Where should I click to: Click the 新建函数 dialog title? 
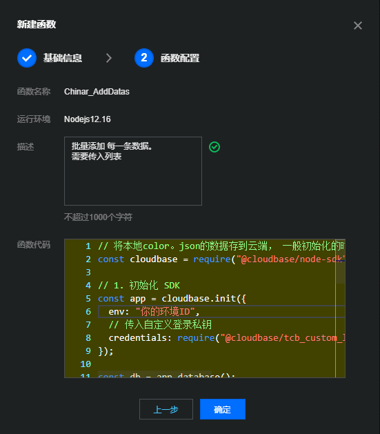tap(37, 24)
